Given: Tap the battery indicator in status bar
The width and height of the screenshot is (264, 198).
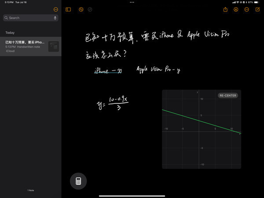Looking at the screenshot, I should 257,2.
